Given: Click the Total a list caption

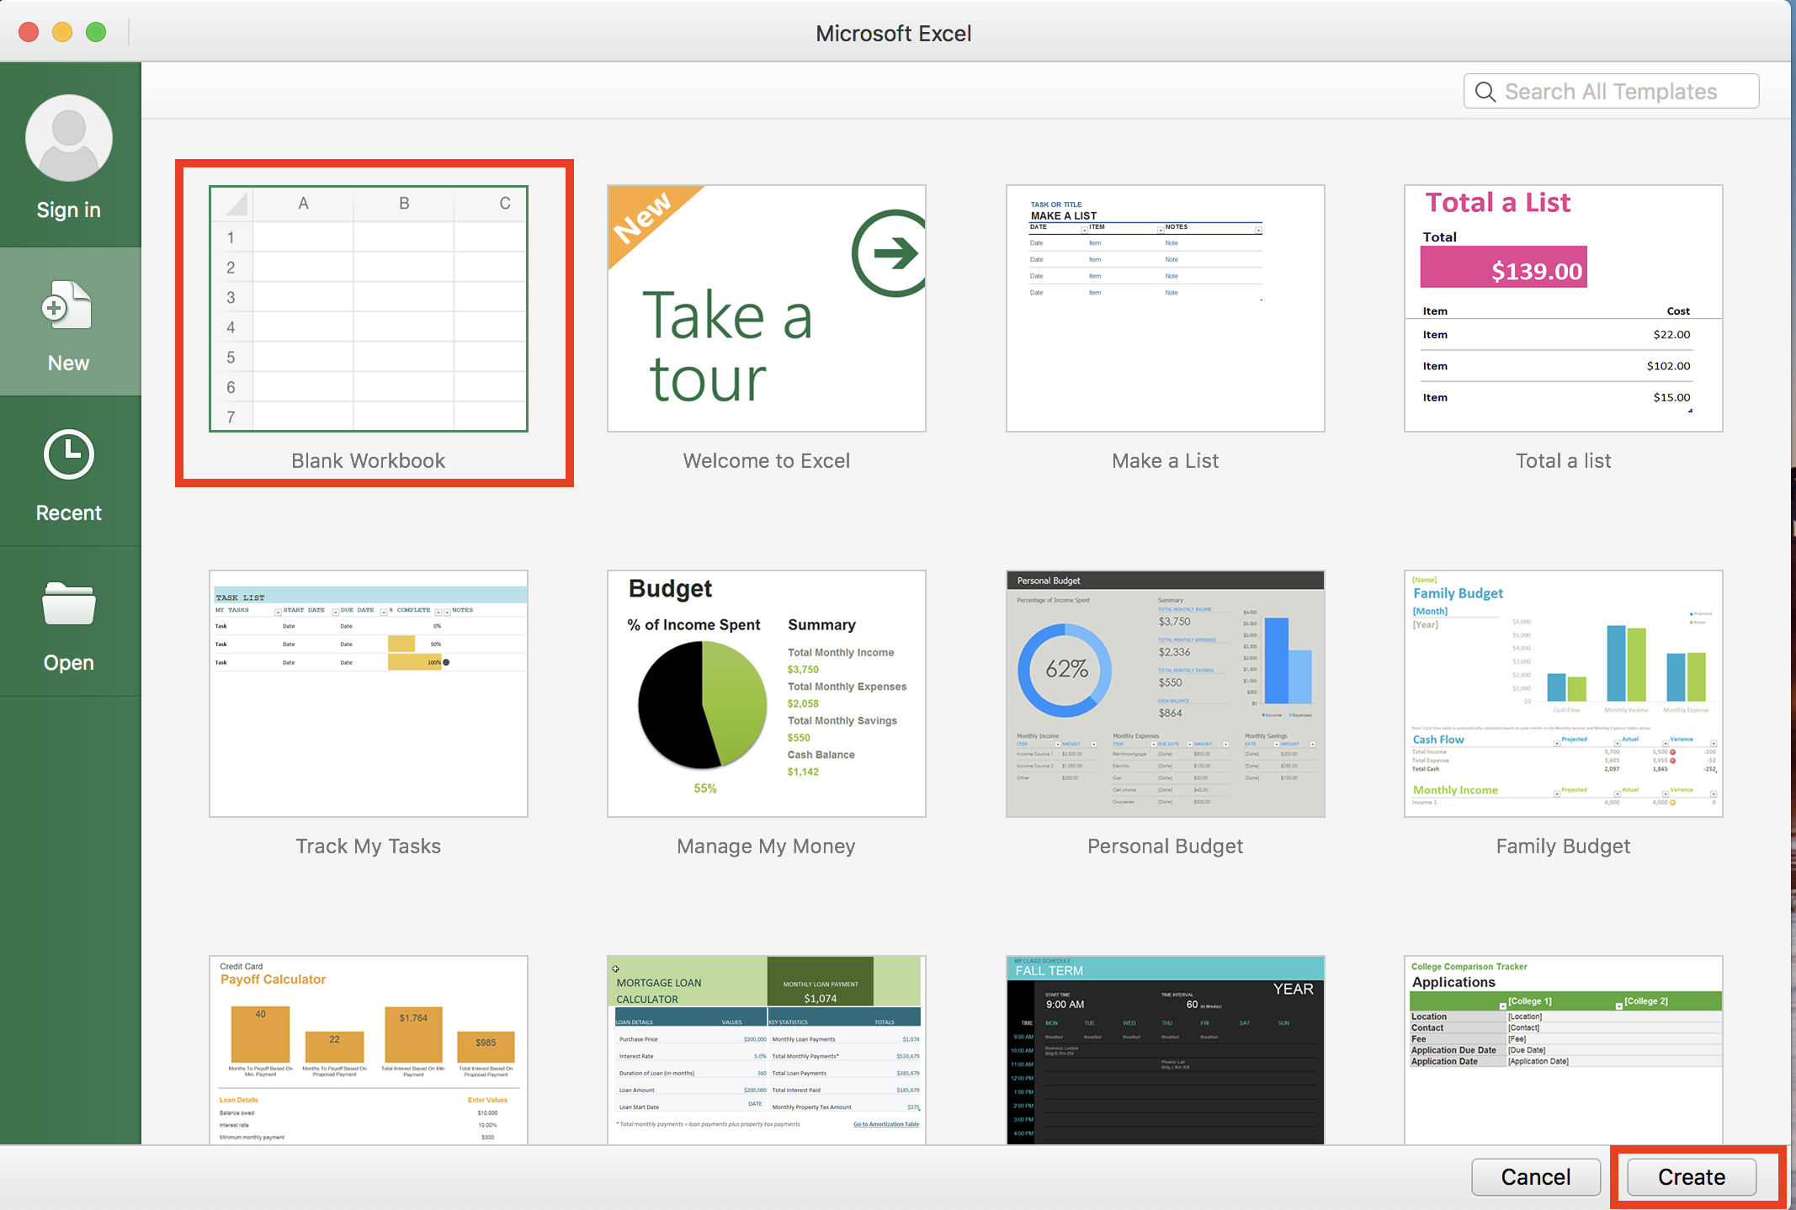Looking at the screenshot, I should (1564, 461).
